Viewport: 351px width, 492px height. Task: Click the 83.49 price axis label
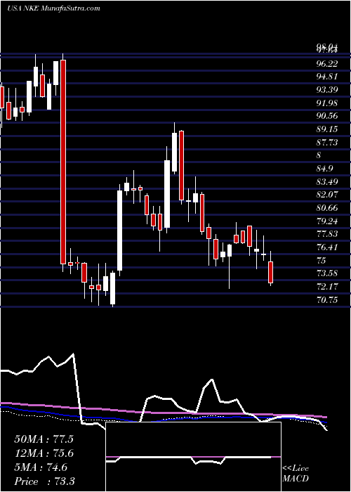(327, 181)
